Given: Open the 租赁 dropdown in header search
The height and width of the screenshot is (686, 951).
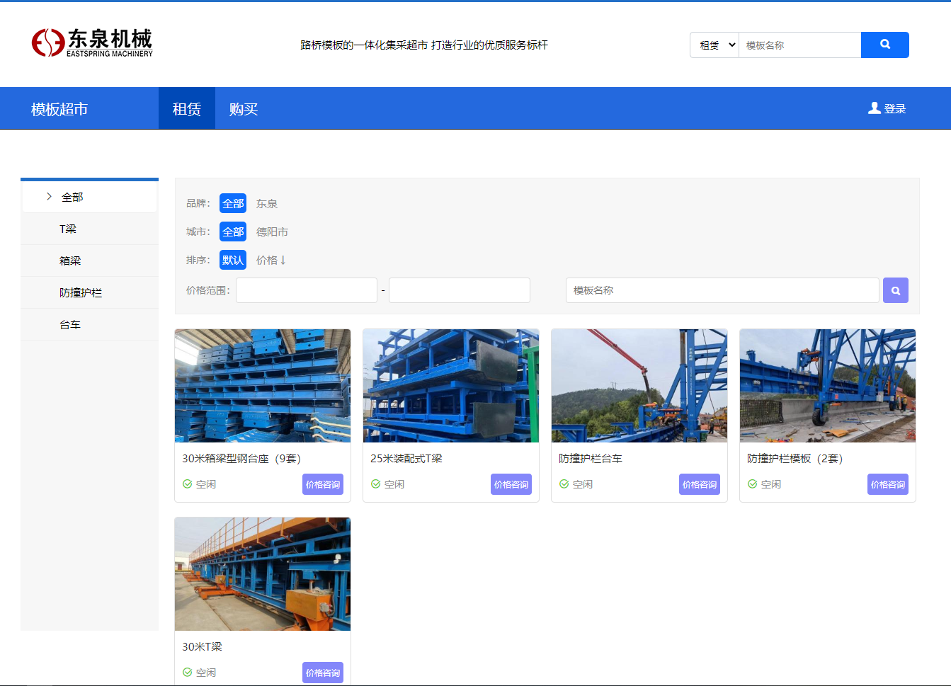Looking at the screenshot, I should point(714,45).
